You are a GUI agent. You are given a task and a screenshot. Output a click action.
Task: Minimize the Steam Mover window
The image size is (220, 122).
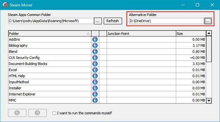click(x=183, y=5)
